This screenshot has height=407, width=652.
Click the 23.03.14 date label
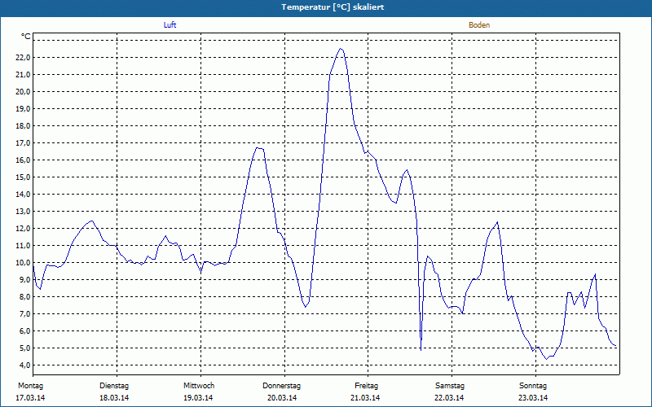(533, 398)
